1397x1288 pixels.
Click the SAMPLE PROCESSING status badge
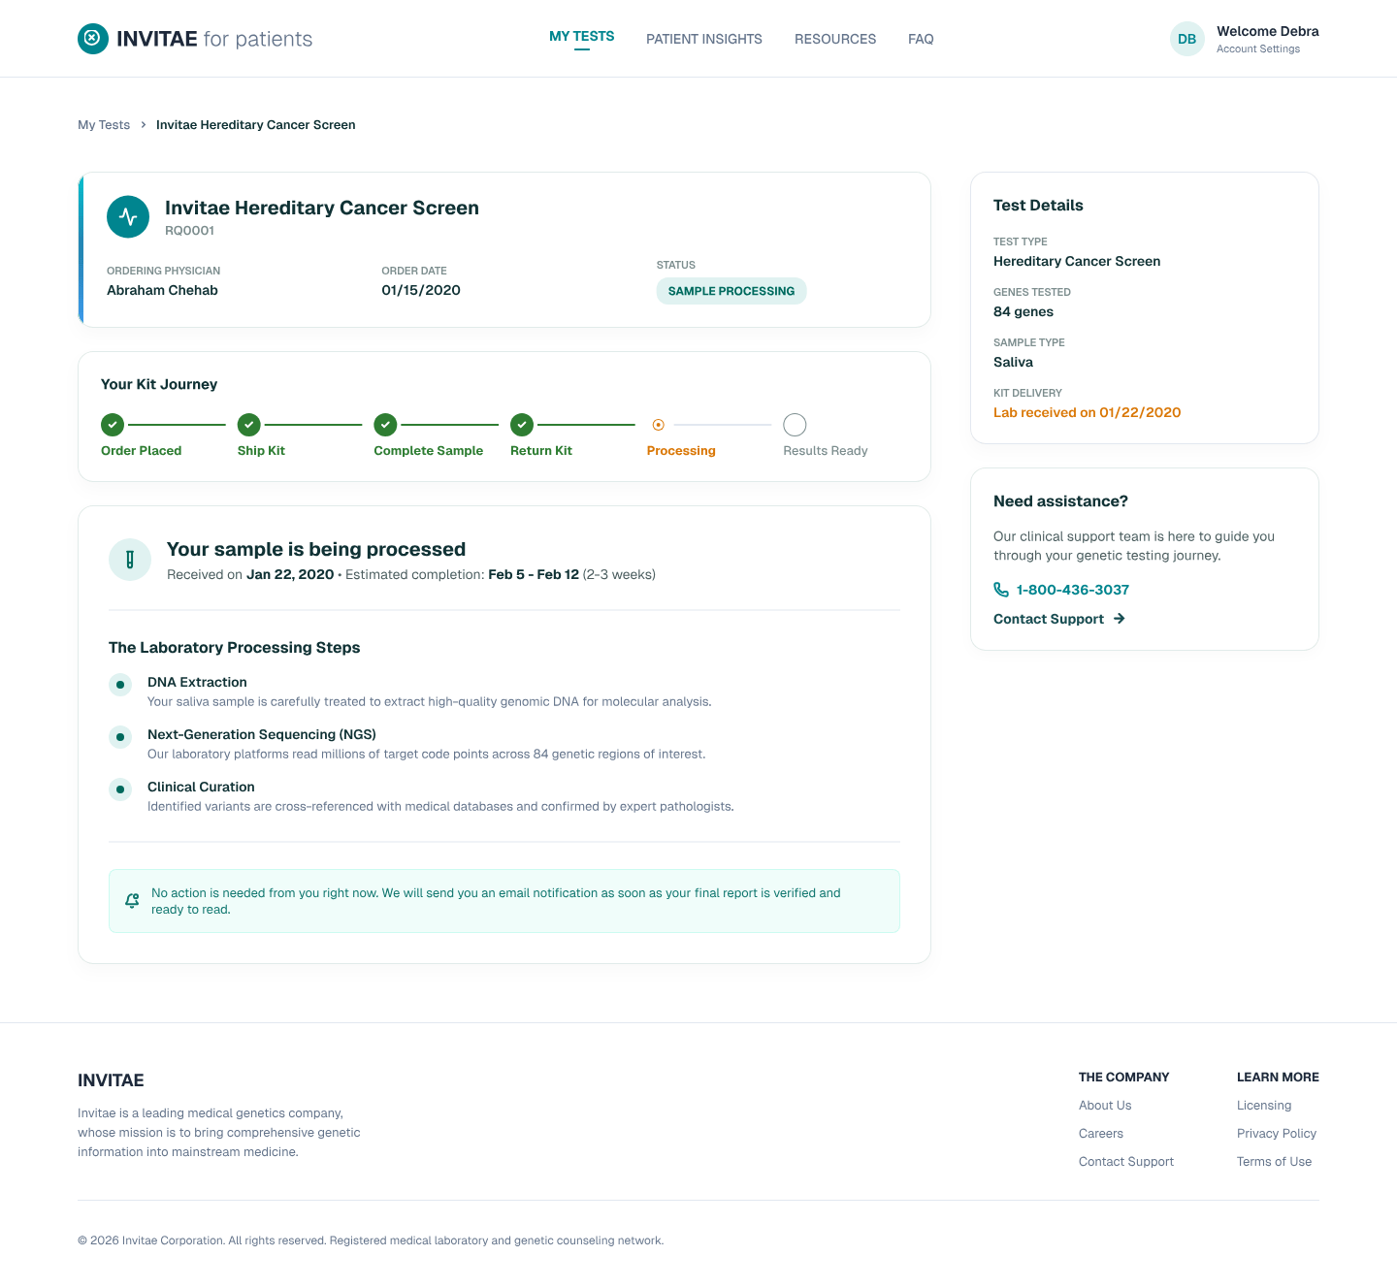click(731, 291)
